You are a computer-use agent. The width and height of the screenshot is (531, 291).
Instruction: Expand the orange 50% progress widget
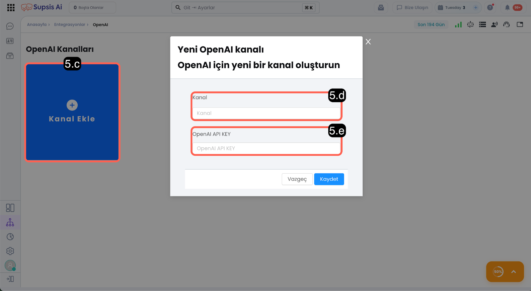[513, 272]
